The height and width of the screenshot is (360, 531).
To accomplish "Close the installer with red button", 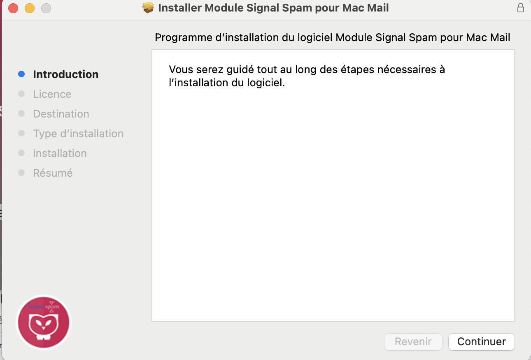I will (13, 8).
